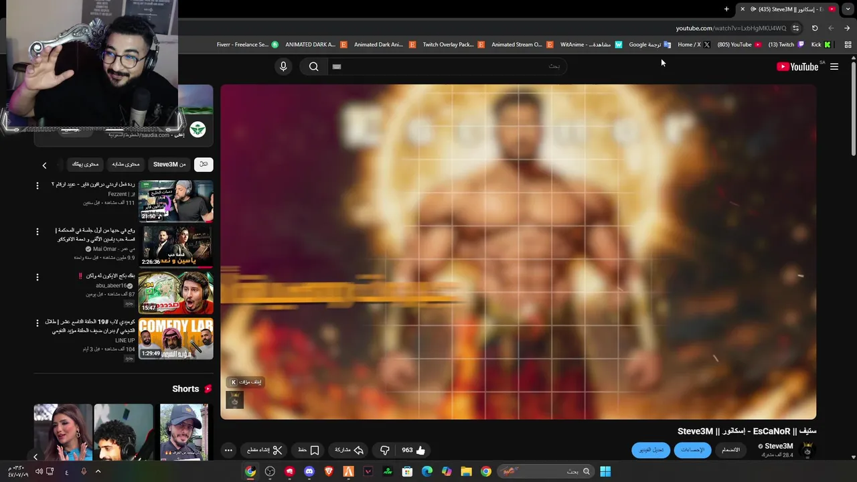The width and height of the screenshot is (857, 482).
Task: Click the Share (مشاركة) button
Action: tap(349, 450)
